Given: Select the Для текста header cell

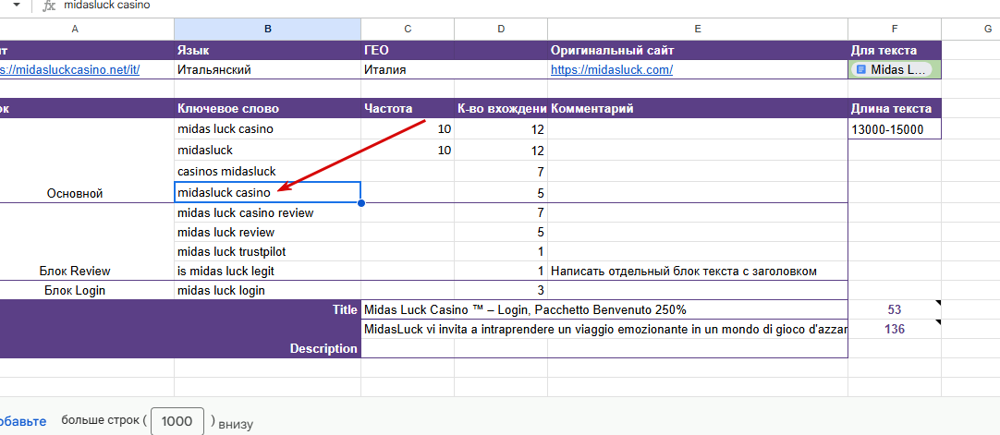Looking at the screenshot, I should coord(895,50).
